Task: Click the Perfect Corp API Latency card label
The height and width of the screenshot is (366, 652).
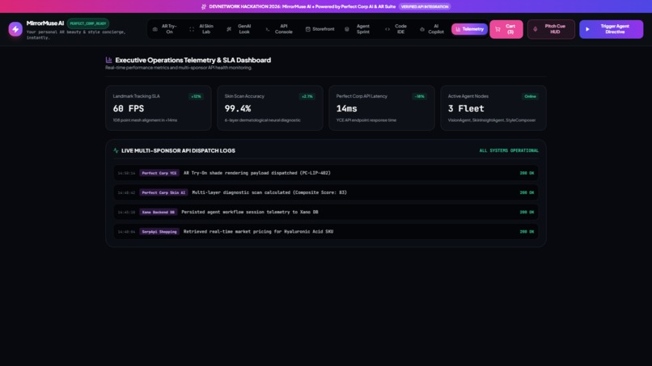Action: tap(362, 96)
